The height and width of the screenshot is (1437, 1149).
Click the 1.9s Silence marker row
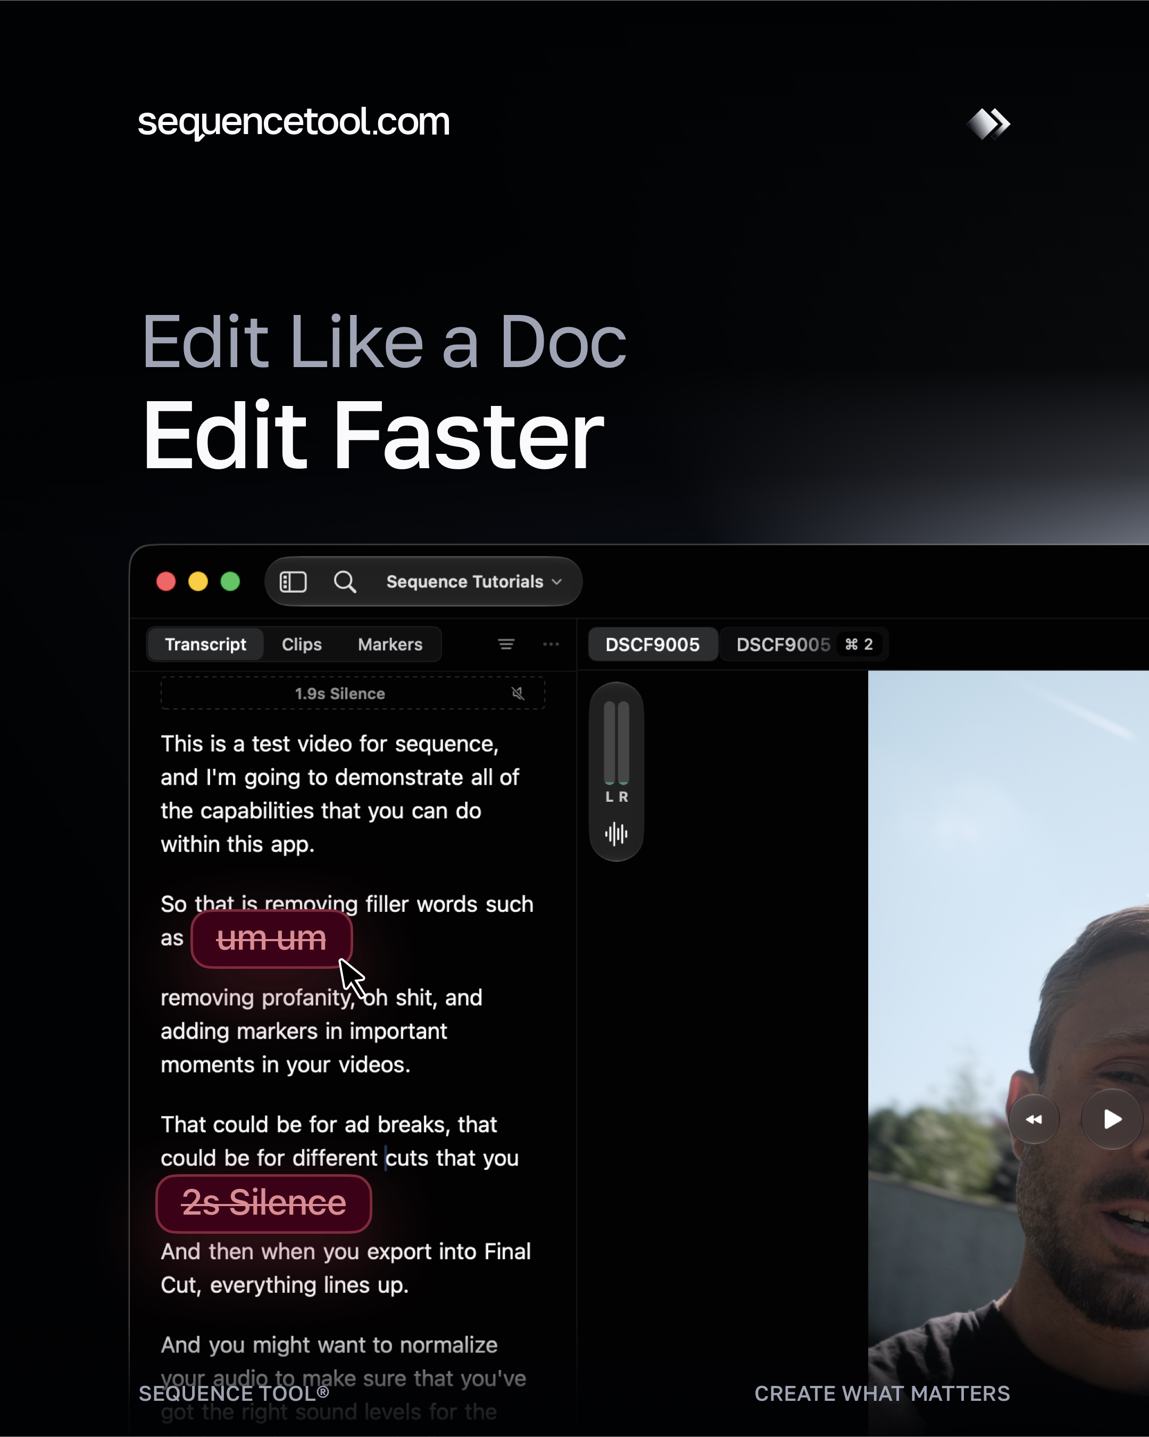pos(353,693)
